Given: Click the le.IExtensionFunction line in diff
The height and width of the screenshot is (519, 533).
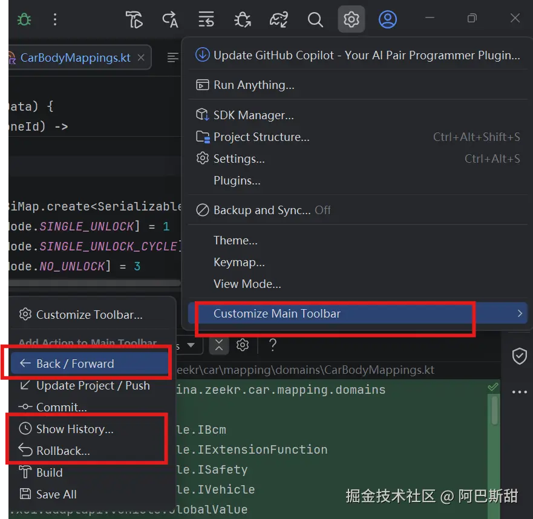Looking at the screenshot, I should point(252,449).
